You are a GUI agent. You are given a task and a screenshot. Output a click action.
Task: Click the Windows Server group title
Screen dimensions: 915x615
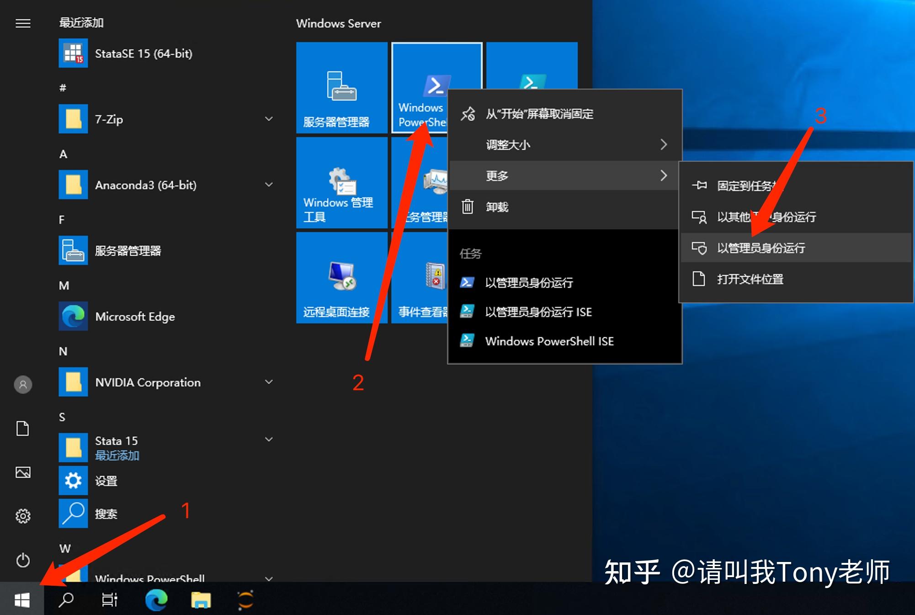click(x=339, y=23)
